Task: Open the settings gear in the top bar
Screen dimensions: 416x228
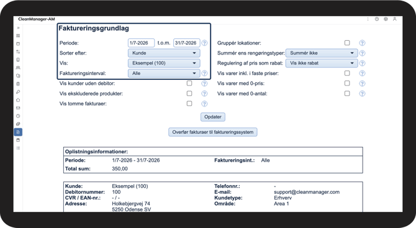Action: (386, 19)
